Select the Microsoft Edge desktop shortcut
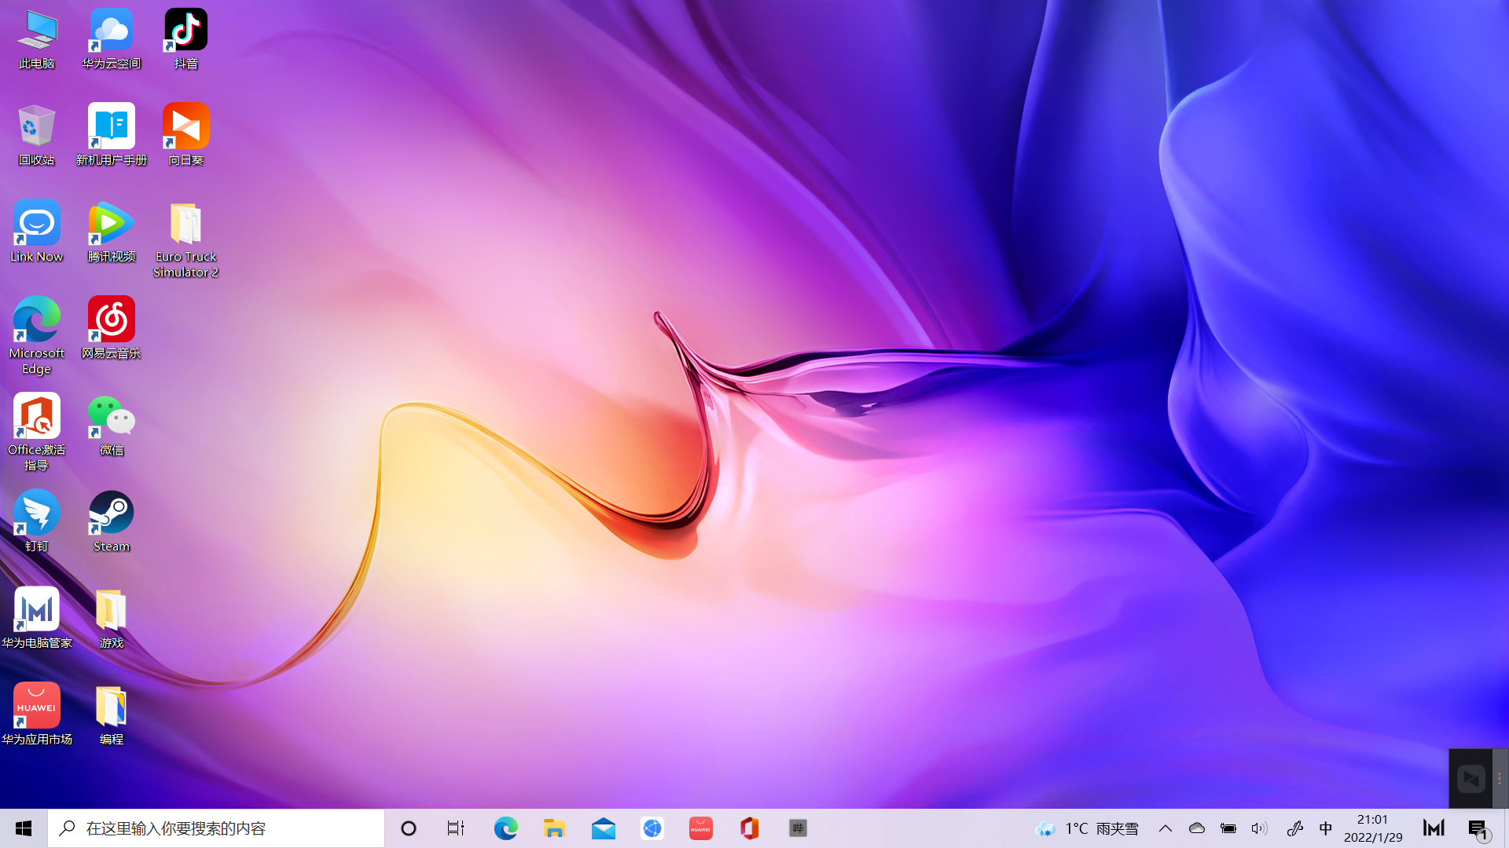Image resolution: width=1509 pixels, height=848 pixels. 37,336
